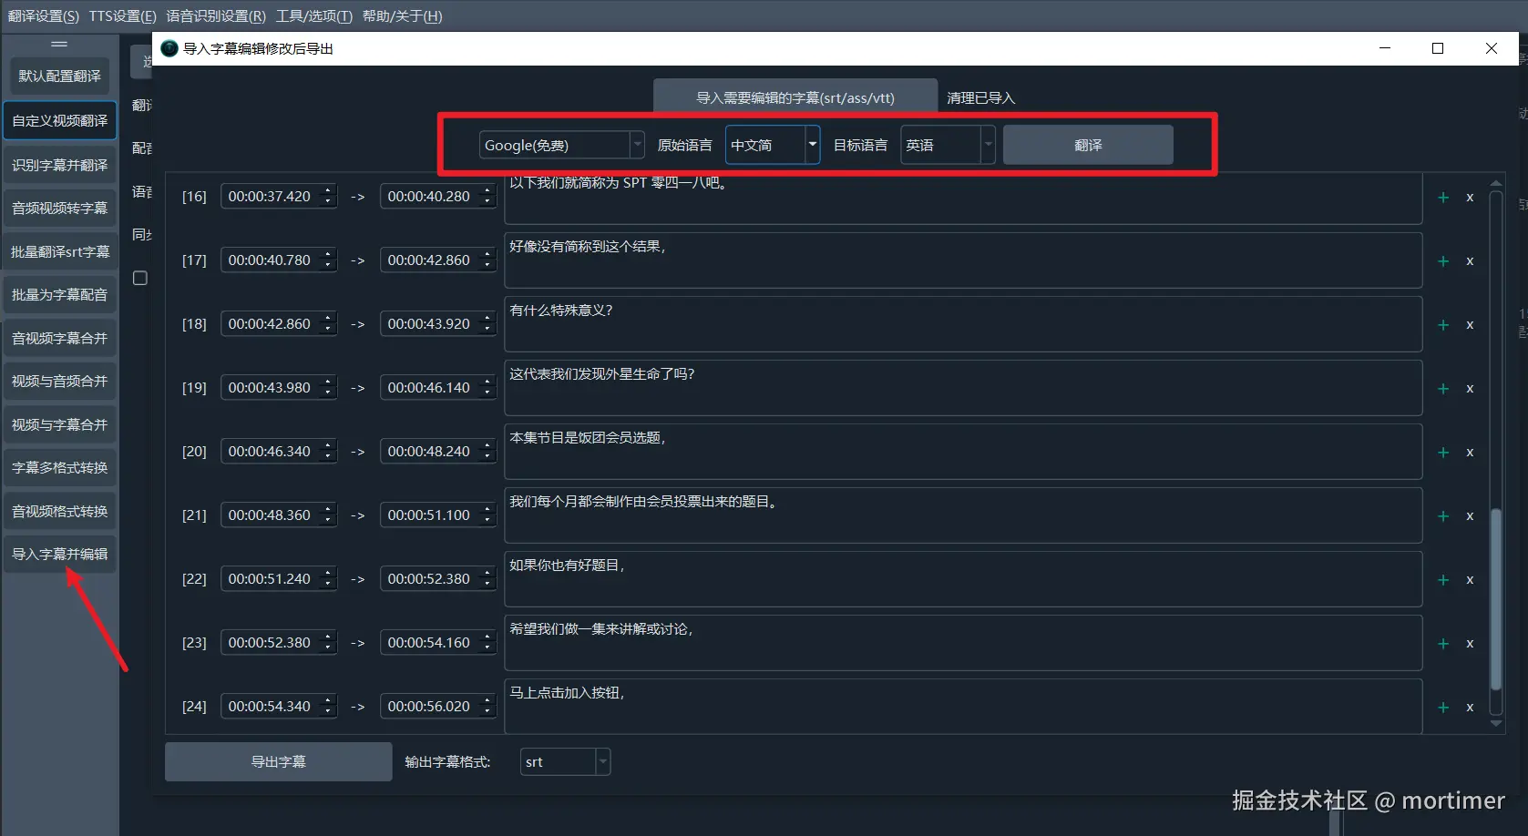Add a subtitle line after row 16

1442,198
